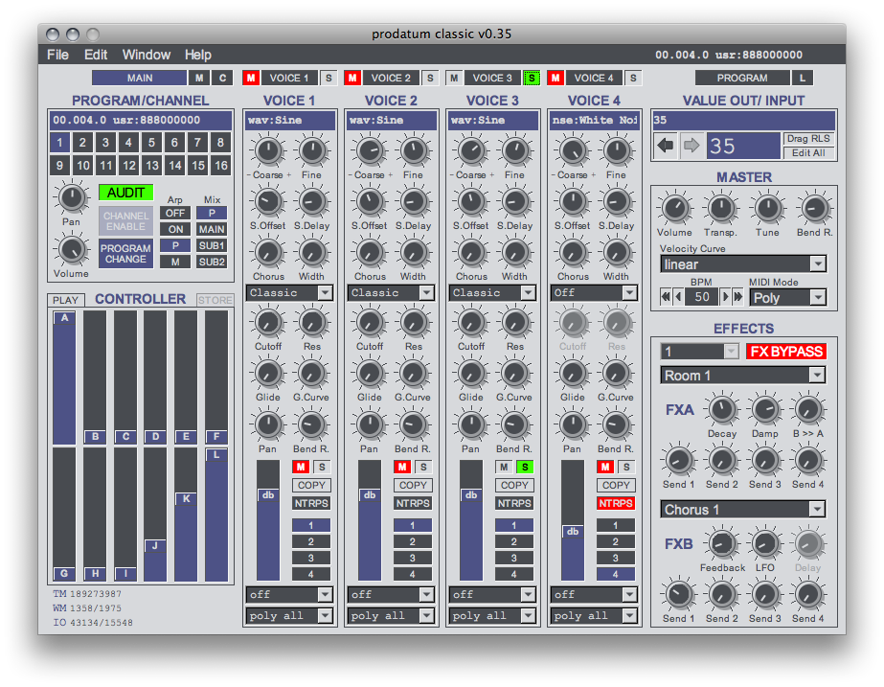Screen dimensions: 884x687
Task: Click the left arrow in Value Out/Input
Action: (667, 146)
